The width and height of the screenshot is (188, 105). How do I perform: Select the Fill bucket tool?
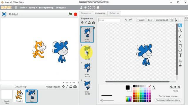click(x=180, y=61)
